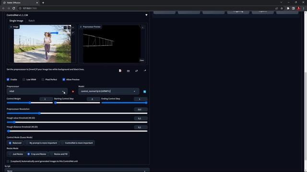Adjust the Hough value threshold slider
Screen dimensions: 307x172
(77, 122)
